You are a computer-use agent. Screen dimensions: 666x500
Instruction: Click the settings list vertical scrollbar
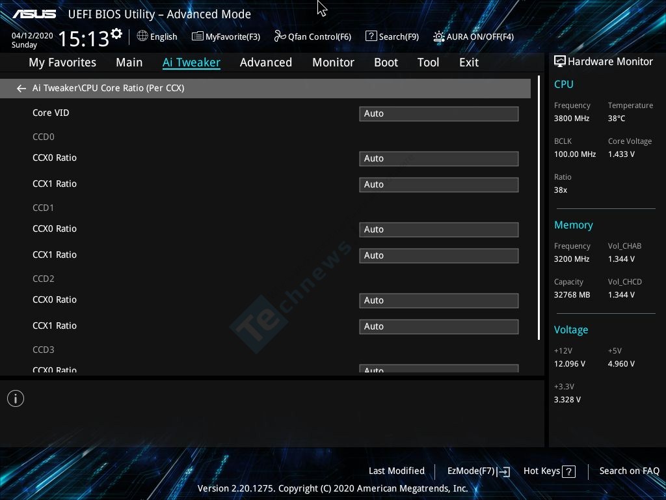point(539,208)
